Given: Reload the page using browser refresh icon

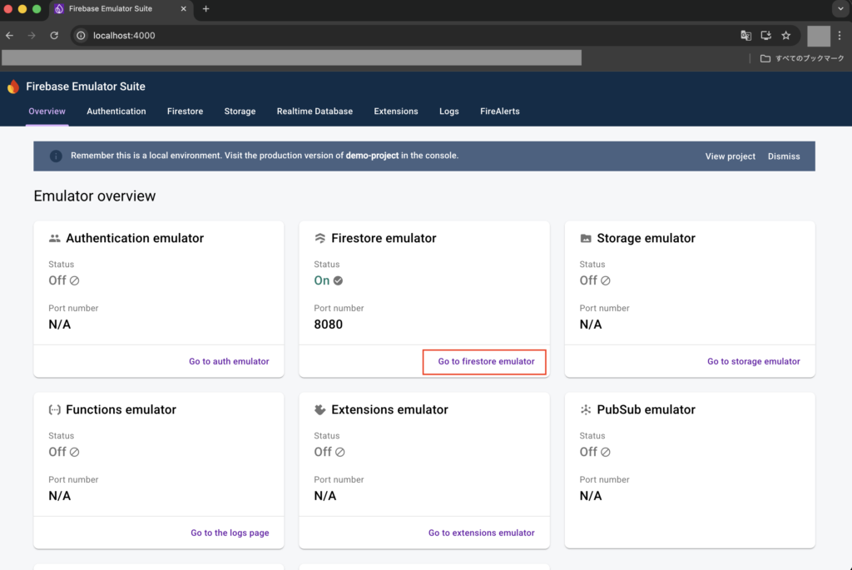Looking at the screenshot, I should (x=54, y=36).
